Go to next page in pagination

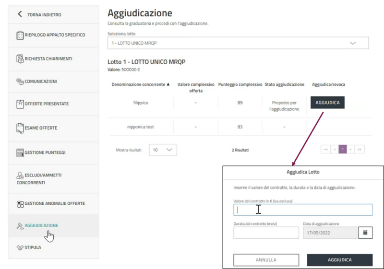pos(351,150)
